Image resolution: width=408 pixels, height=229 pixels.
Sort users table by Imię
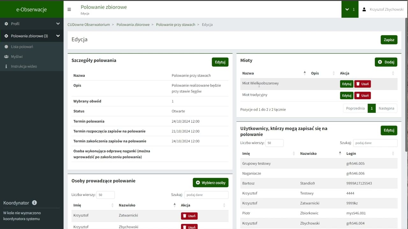tap(269, 153)
